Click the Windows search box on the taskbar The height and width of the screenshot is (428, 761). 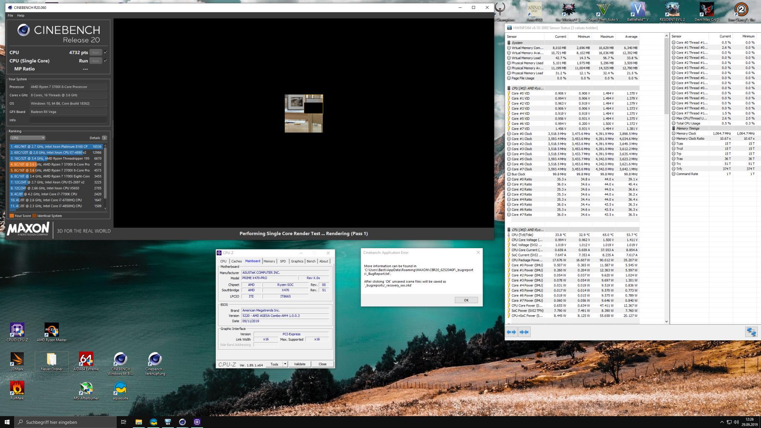point(65,422)
